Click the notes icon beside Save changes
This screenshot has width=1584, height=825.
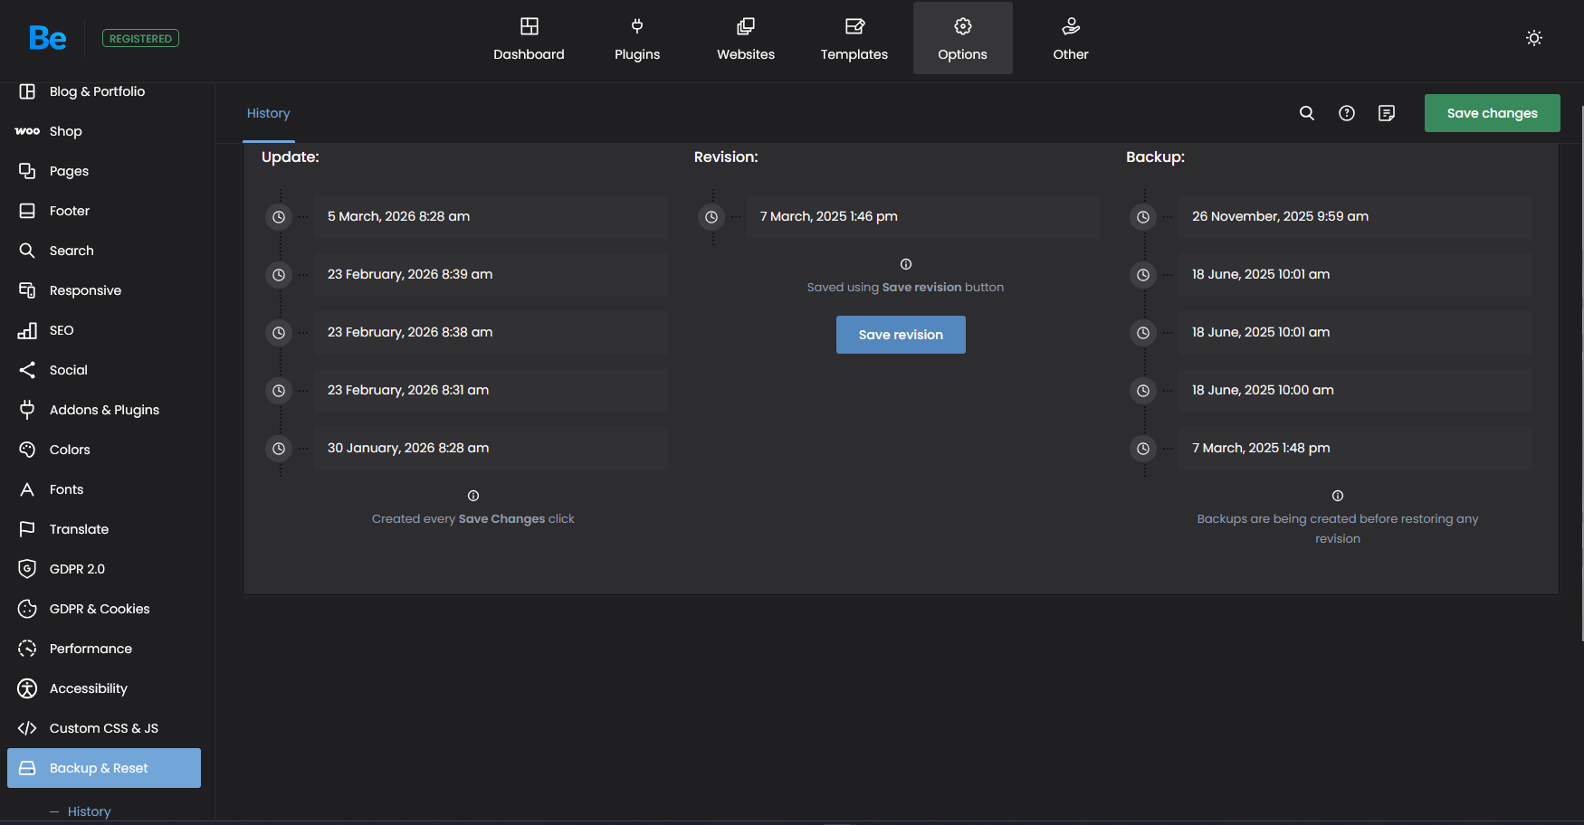pos(1386,113)
